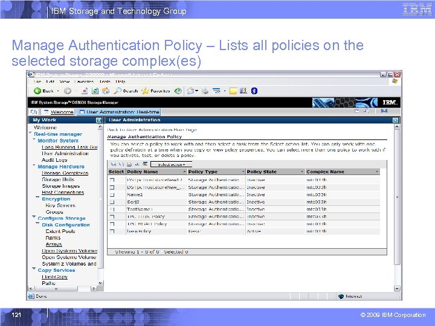Click Back to User Administration Main Page link
435x326 pixels.
[152, 130]
